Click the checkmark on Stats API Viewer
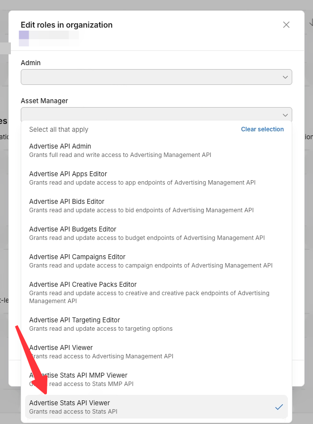The height and width of the screenshot is (424, 313). coord(279,407)
